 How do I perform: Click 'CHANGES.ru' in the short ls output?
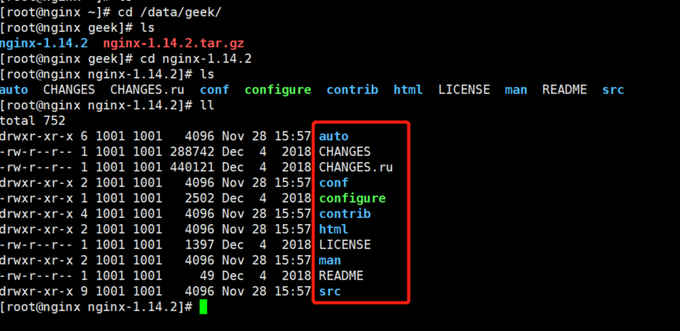(x=147, y=90)
